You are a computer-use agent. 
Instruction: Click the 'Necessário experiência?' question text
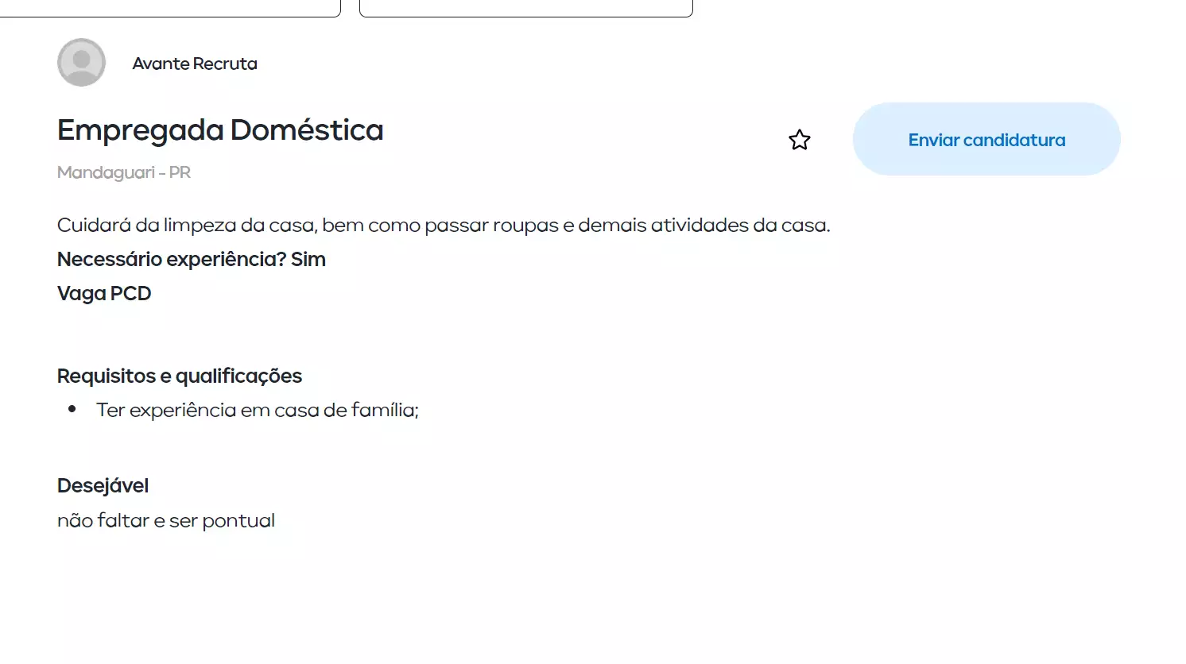[171, 260]
